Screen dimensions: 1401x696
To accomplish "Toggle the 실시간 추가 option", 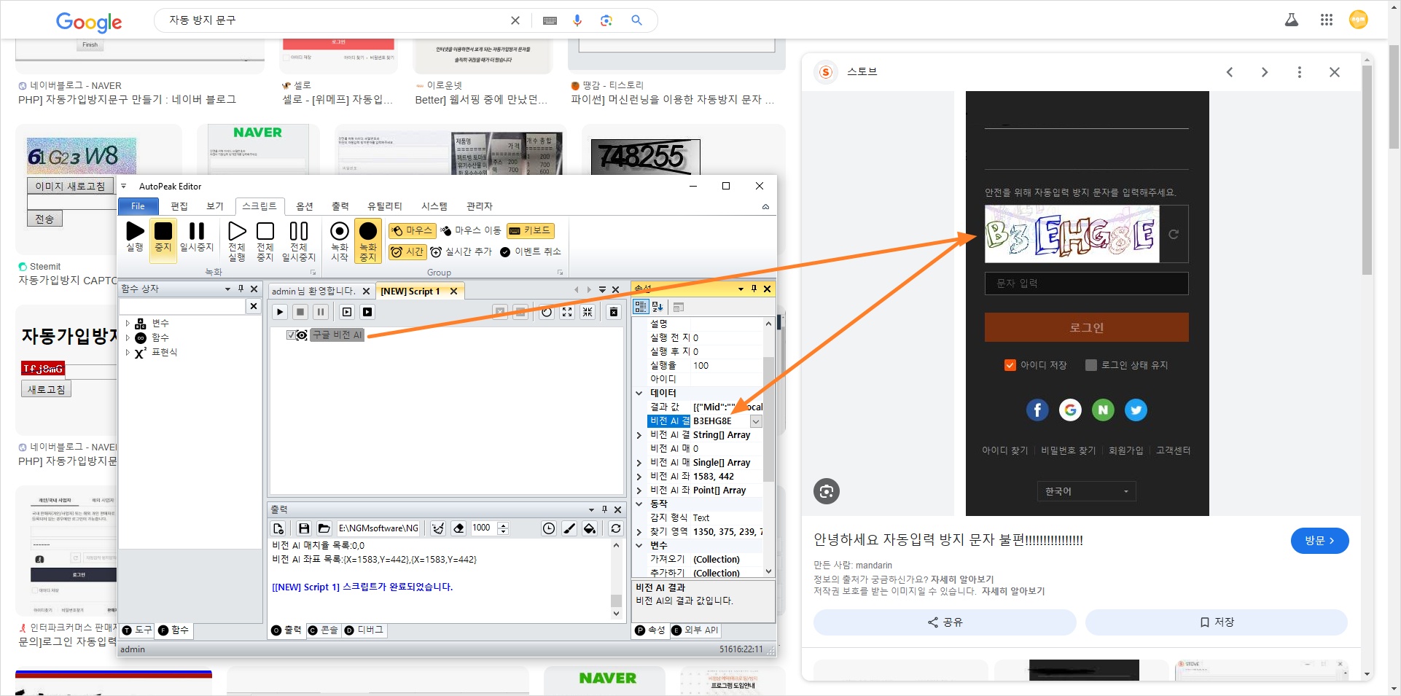I will (461, 251).
